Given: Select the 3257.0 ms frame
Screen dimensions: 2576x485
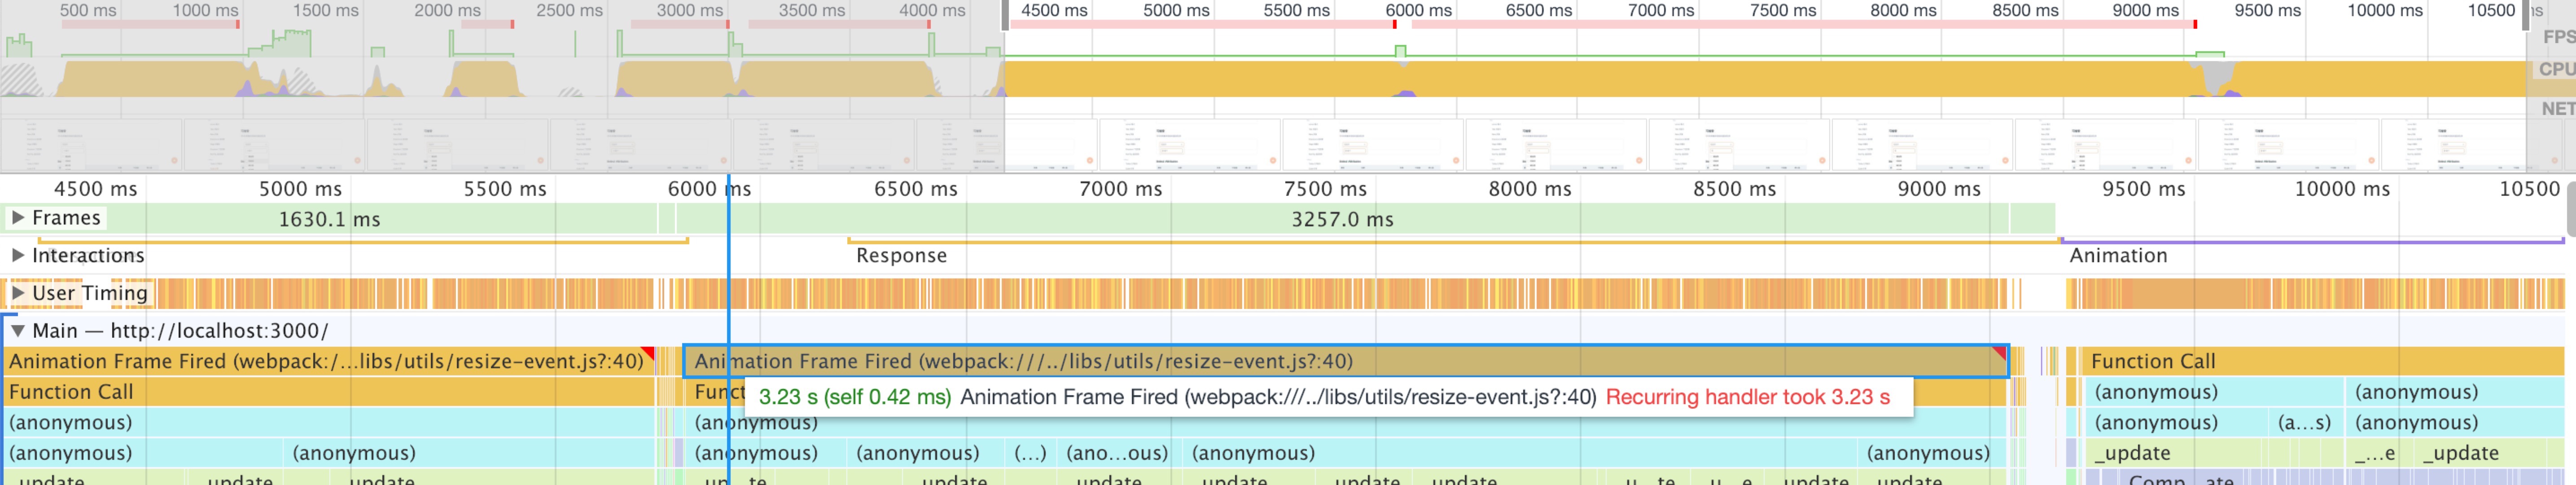Looking at the screenshot, I should (1342, 219).
